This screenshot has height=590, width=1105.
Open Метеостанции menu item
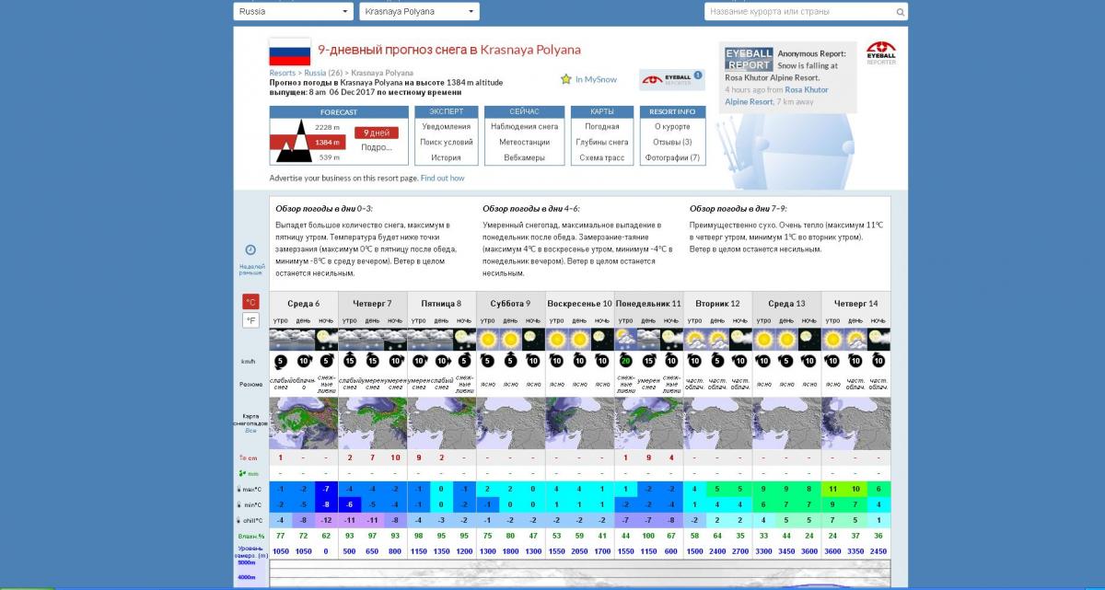(524, 142)
